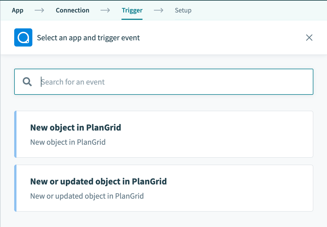Click the blue accent bar on the first card

click(15, 134)
